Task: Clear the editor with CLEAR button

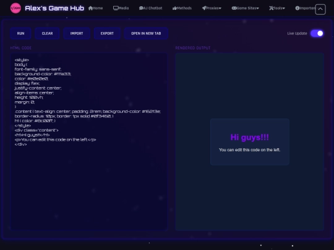Action: click(x=47, y=33)
